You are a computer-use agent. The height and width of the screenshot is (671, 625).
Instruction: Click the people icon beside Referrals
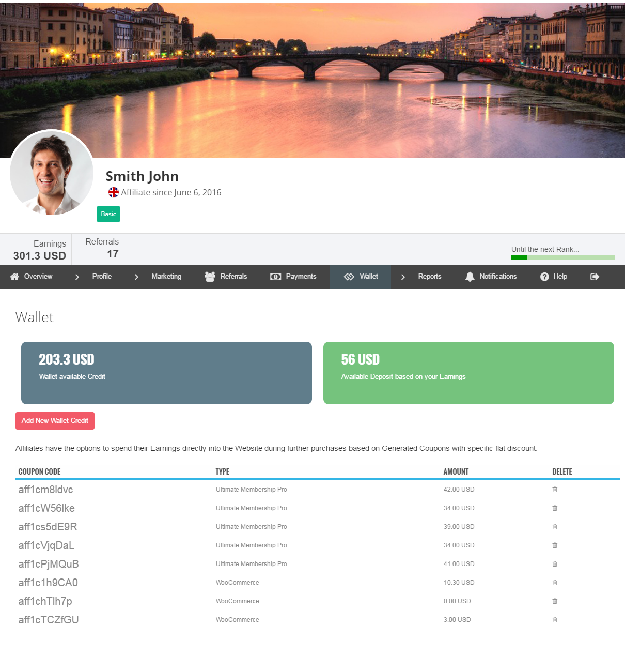(210, 277)
